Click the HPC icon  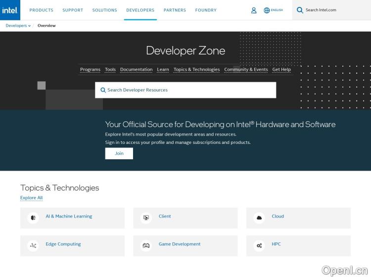pos(259,245)
